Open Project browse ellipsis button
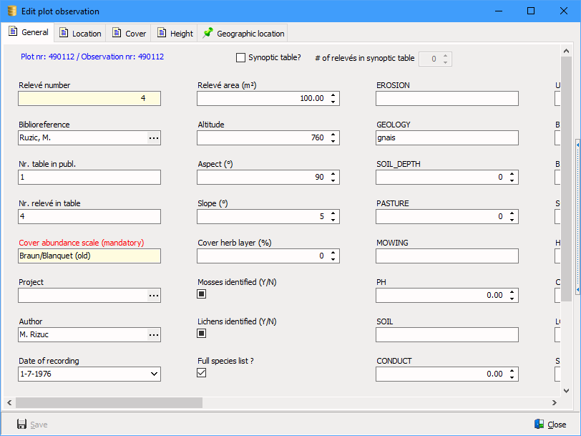Screen dimensions: 581x436 click(x=154, y=295)
